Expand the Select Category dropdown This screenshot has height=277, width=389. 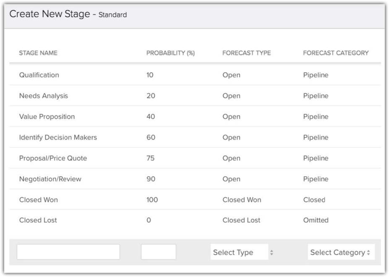coord(341,252)
